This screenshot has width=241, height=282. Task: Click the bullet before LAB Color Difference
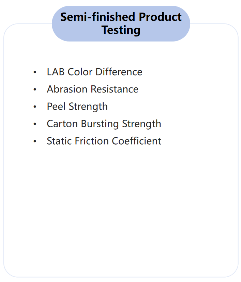(x=35, y=72)
